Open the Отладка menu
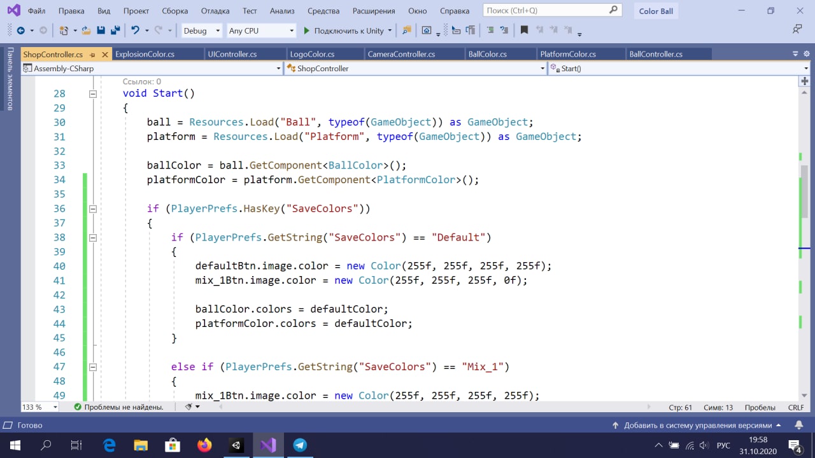Viewport: 815px width, 458px height. 215,11
